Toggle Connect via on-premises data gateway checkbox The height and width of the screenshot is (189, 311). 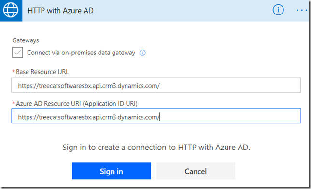pyautogui.click(x=17, y=53)
